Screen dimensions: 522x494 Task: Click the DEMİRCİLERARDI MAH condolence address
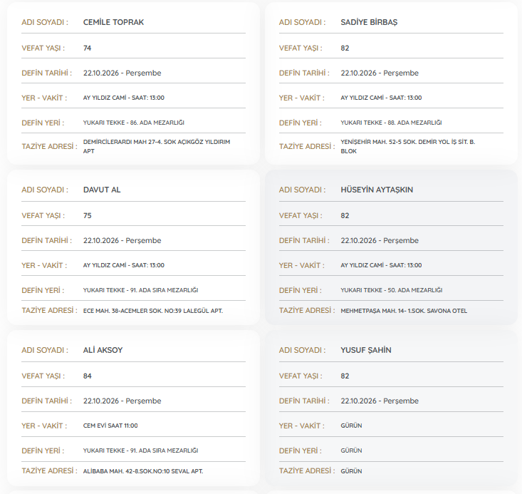click(x=157, y=147)
